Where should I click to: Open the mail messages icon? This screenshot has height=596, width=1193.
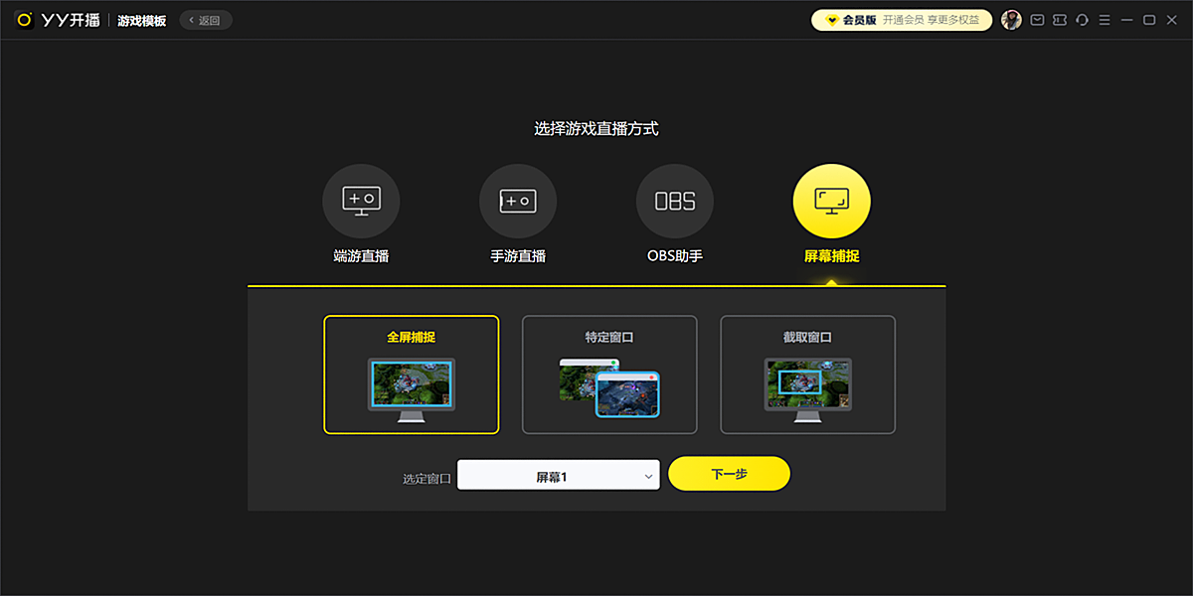[1037, 20]
